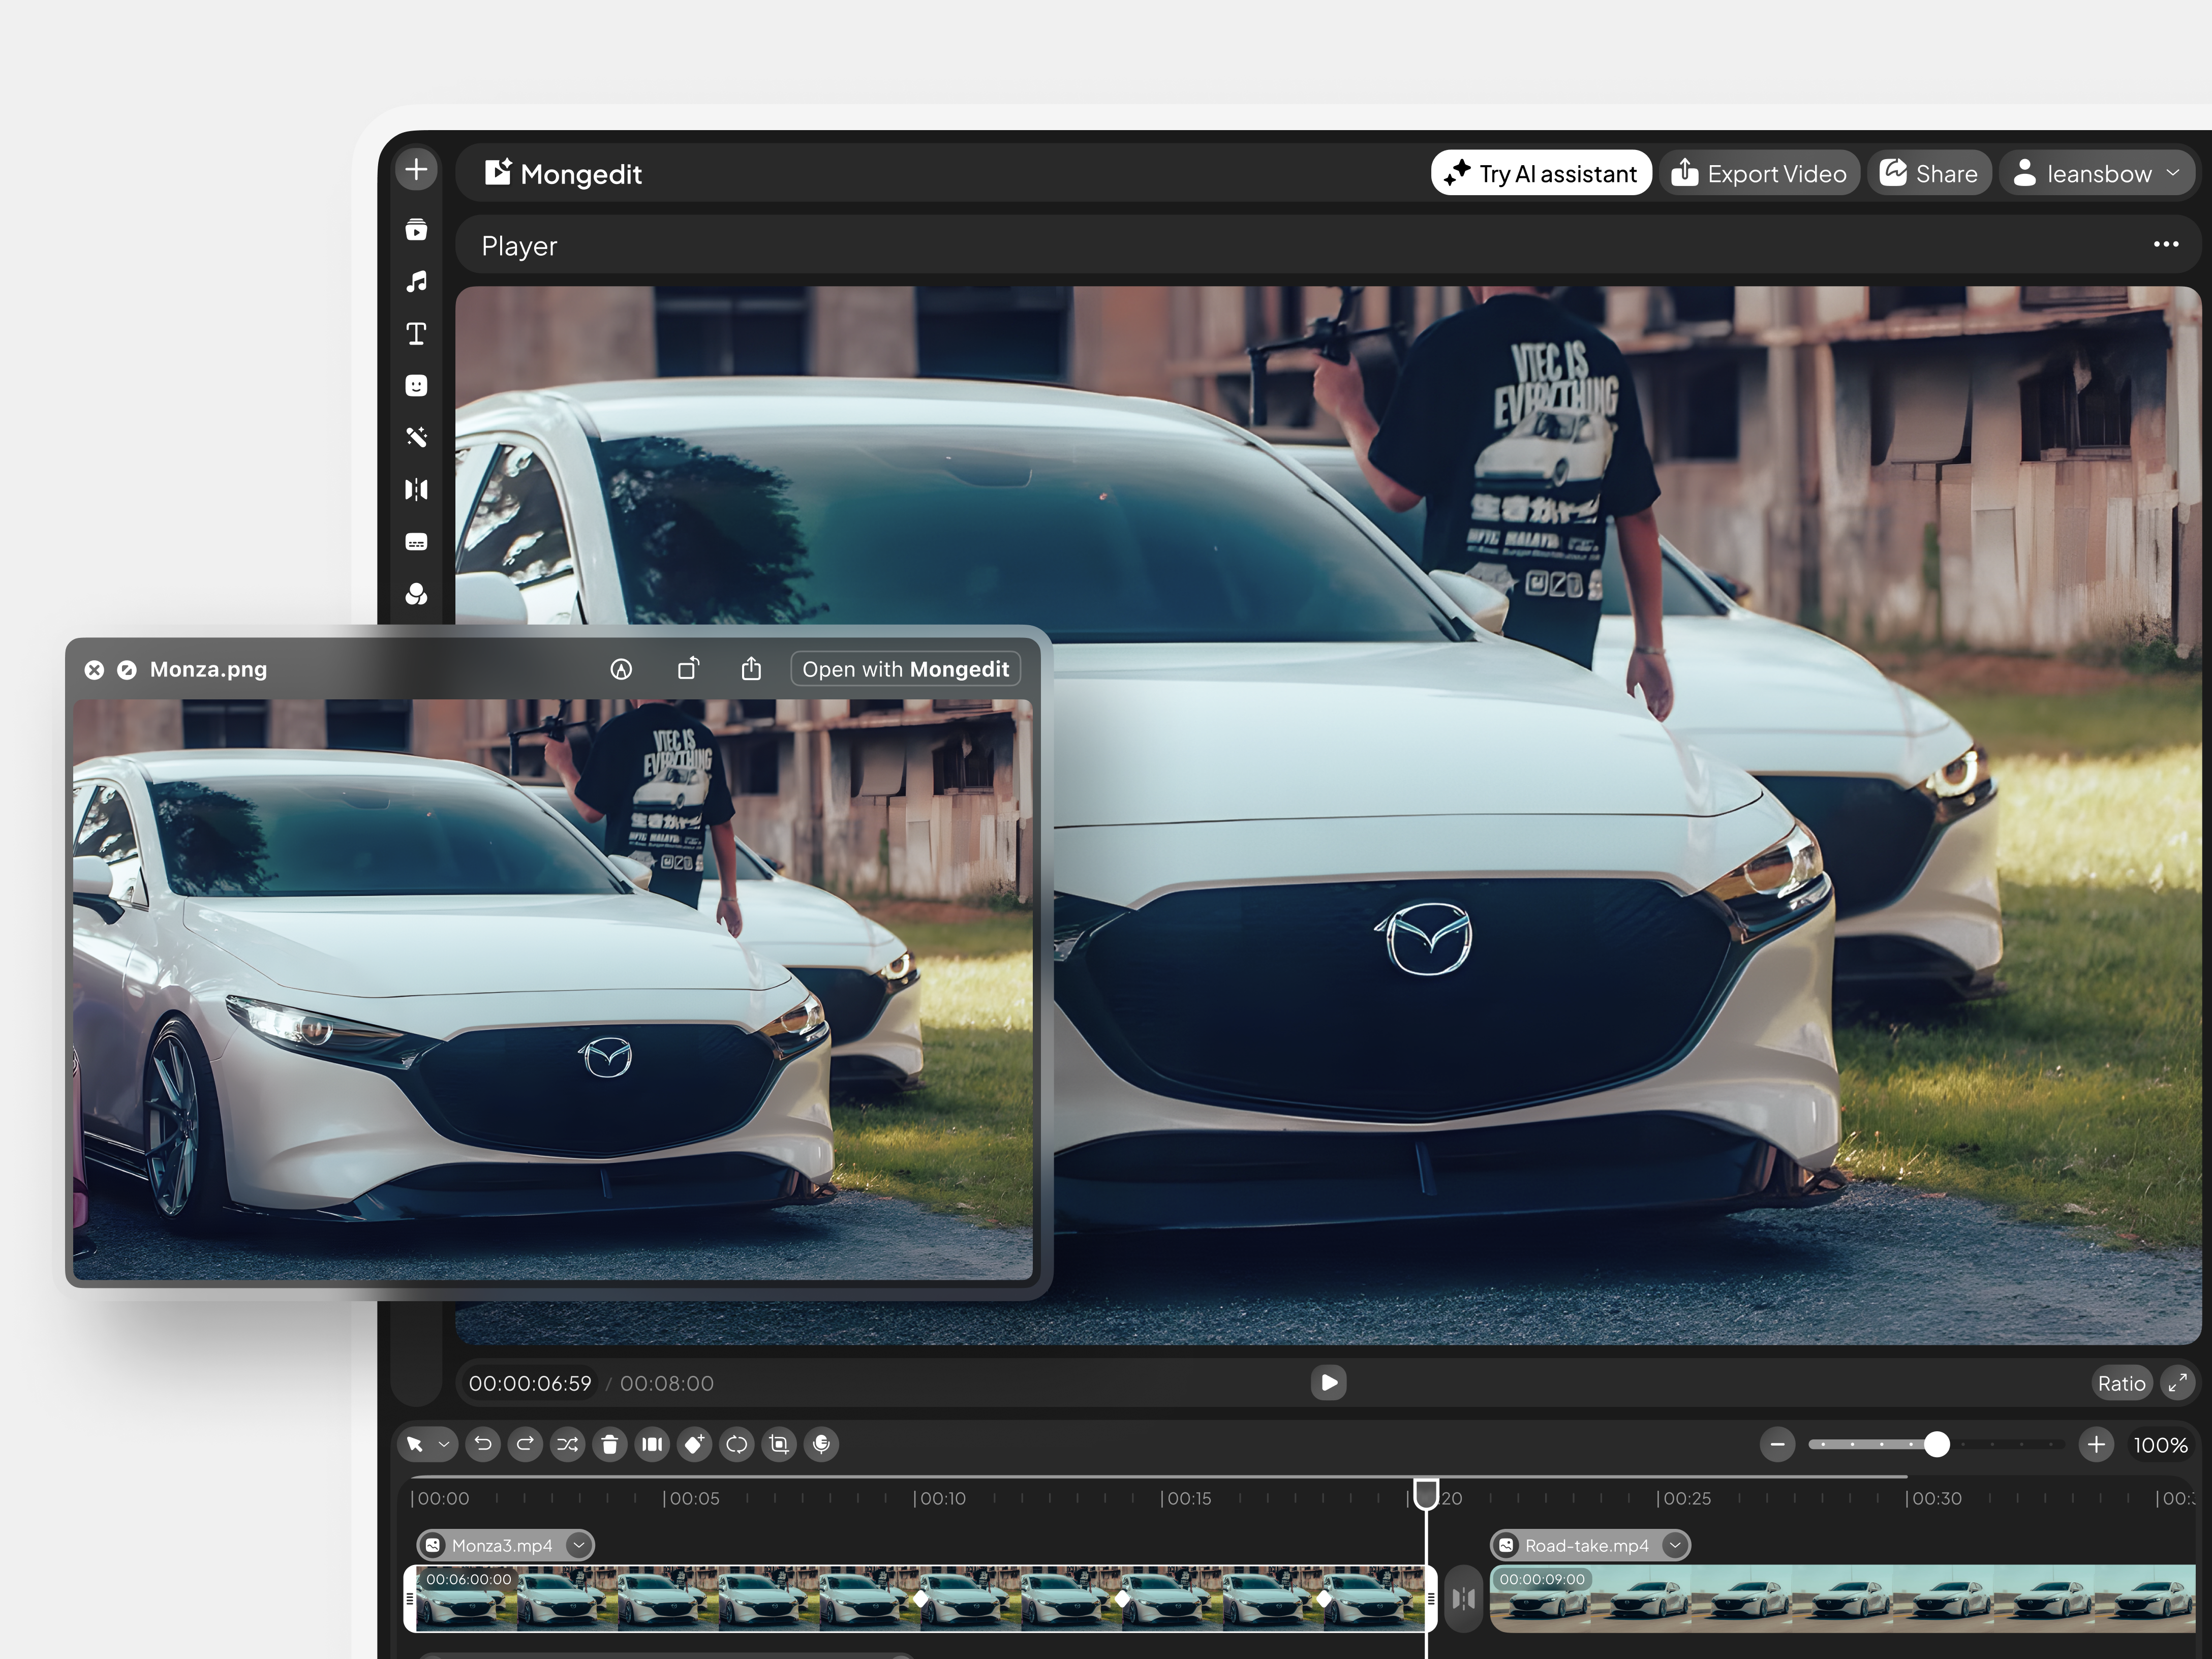Viewport: 2212px width, 1659px height.
Task: Open the selection tool dropdown chevron
Action: tap(444, 1444)
